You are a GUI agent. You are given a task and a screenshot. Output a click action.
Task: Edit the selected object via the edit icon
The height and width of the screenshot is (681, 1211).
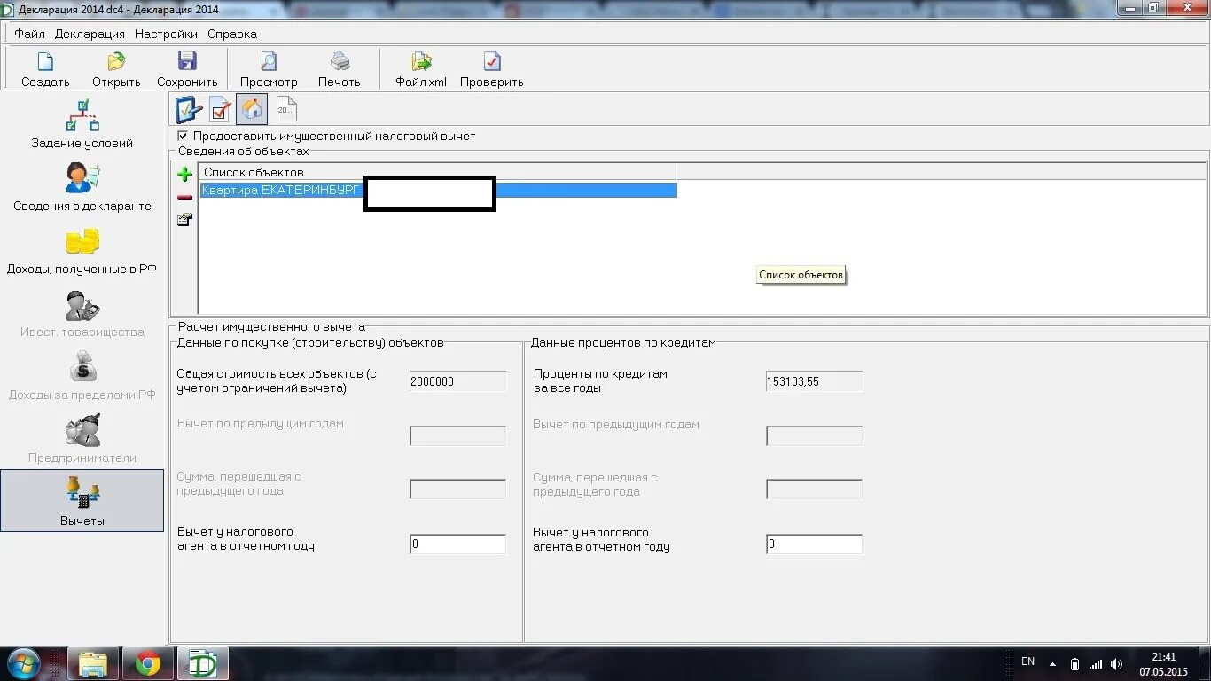(x=185, y=220)
